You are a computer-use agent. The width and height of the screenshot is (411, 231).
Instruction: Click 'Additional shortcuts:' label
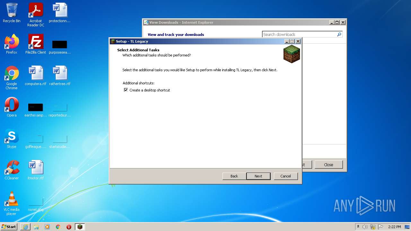138,83
